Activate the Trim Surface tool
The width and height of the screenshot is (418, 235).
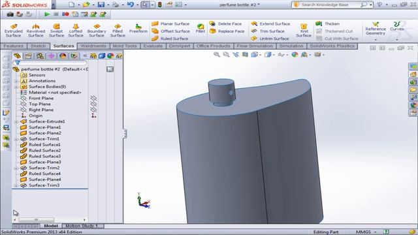[267, 31]
